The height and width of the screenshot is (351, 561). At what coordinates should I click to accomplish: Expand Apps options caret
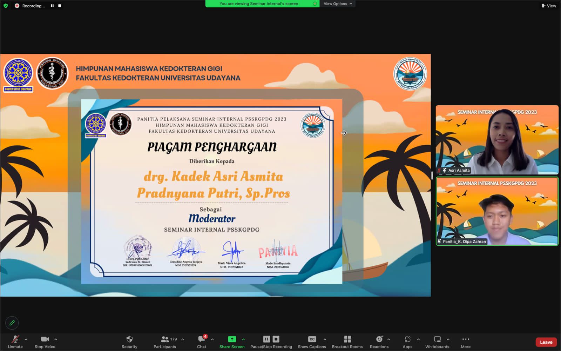pyautogui.click(x=418, y=339)
